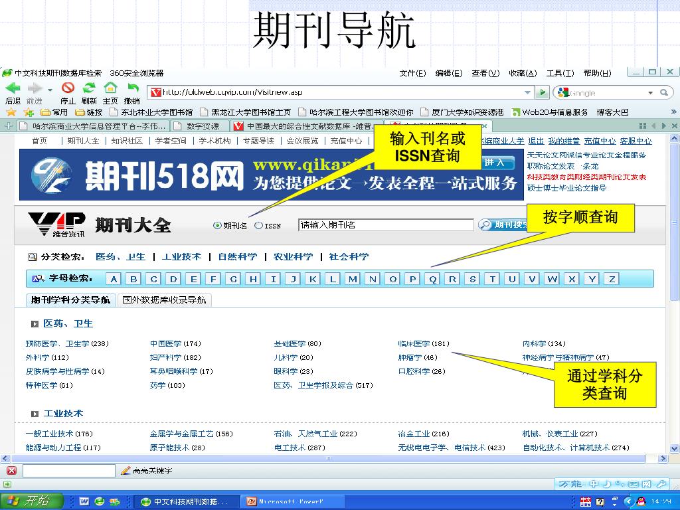
Task: Collapse the 工业技术 category section
Action: (35, 414)
